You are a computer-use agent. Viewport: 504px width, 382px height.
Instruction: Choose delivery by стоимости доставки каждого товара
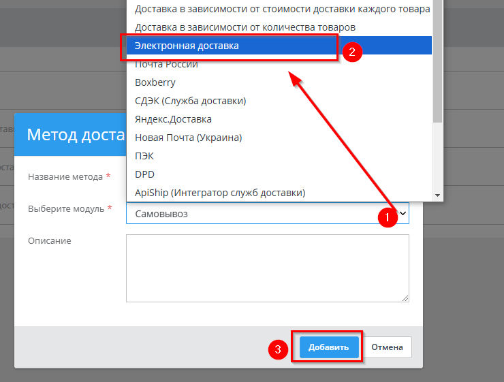pos(282,9)
